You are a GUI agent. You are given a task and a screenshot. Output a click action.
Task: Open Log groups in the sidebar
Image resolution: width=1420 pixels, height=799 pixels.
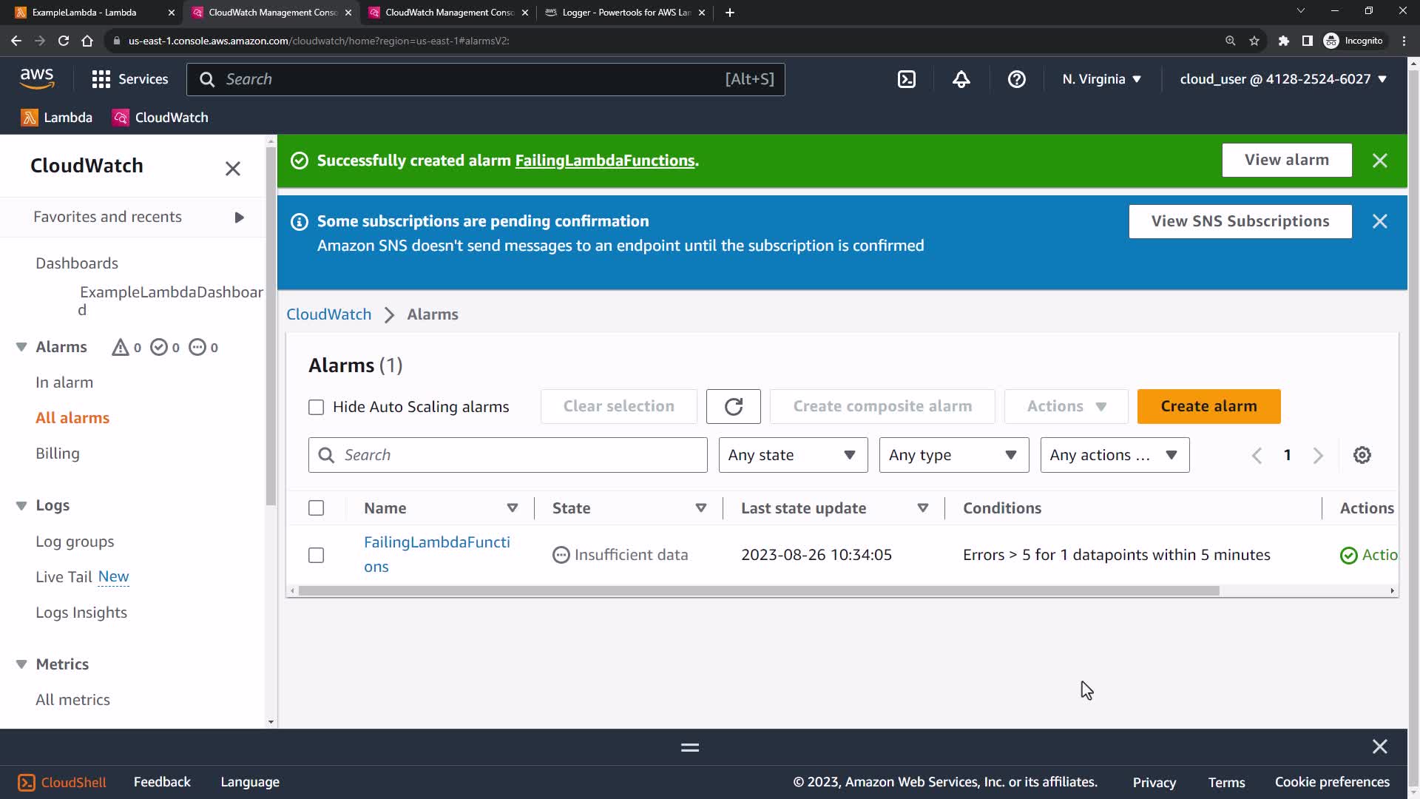(75, 542)
